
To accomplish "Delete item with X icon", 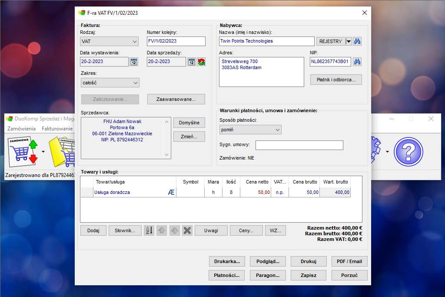I will [x=187, y=230].
